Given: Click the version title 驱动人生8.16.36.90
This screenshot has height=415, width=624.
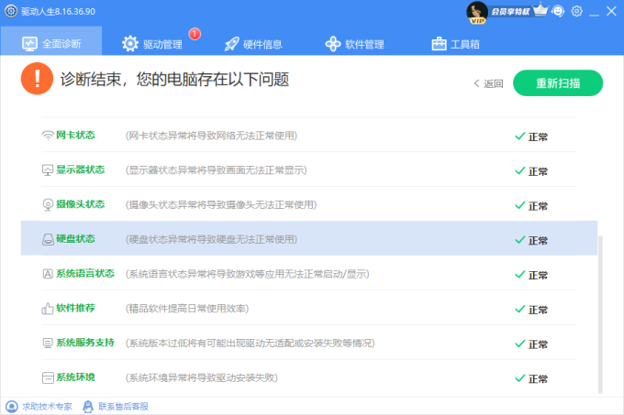Looking at the screenshot, I should pyautogui.click(x=58, y=12).
